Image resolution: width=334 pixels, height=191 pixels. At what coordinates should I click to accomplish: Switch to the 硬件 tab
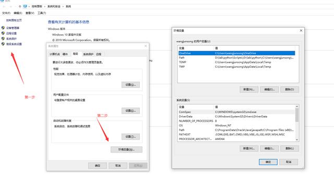(65, 54)
